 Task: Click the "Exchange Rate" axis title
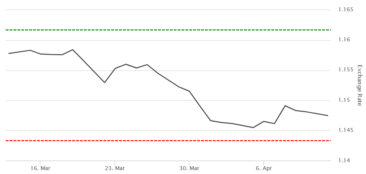point(360,85)
